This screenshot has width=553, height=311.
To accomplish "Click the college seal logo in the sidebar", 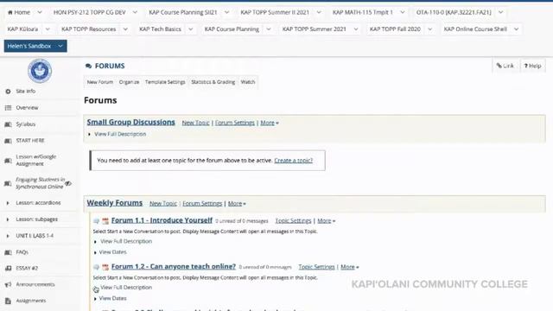I will click(x=40, y=71).
